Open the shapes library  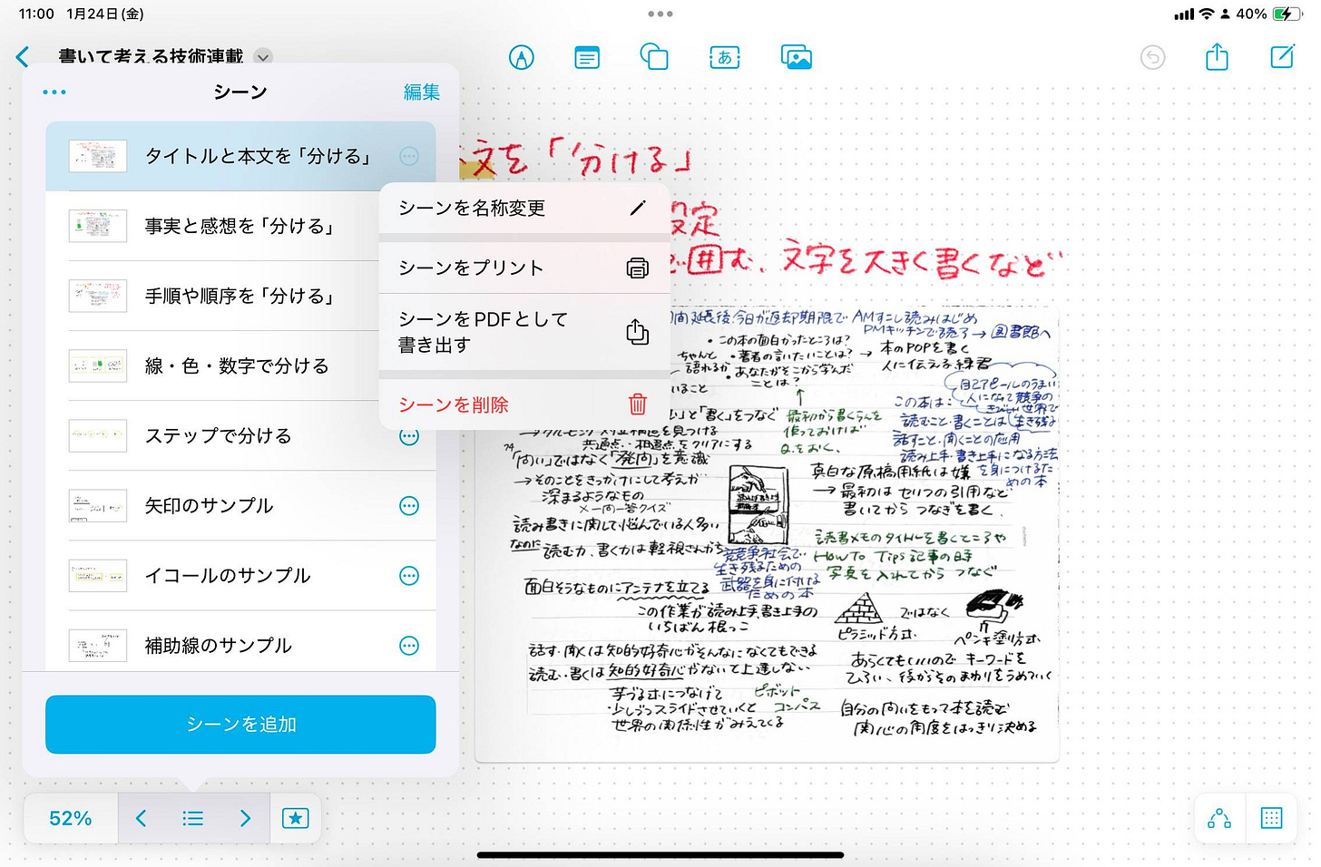click(654, 57)
